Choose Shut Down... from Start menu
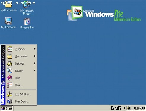Screen dimensions: 146x111 coord(21,102)
